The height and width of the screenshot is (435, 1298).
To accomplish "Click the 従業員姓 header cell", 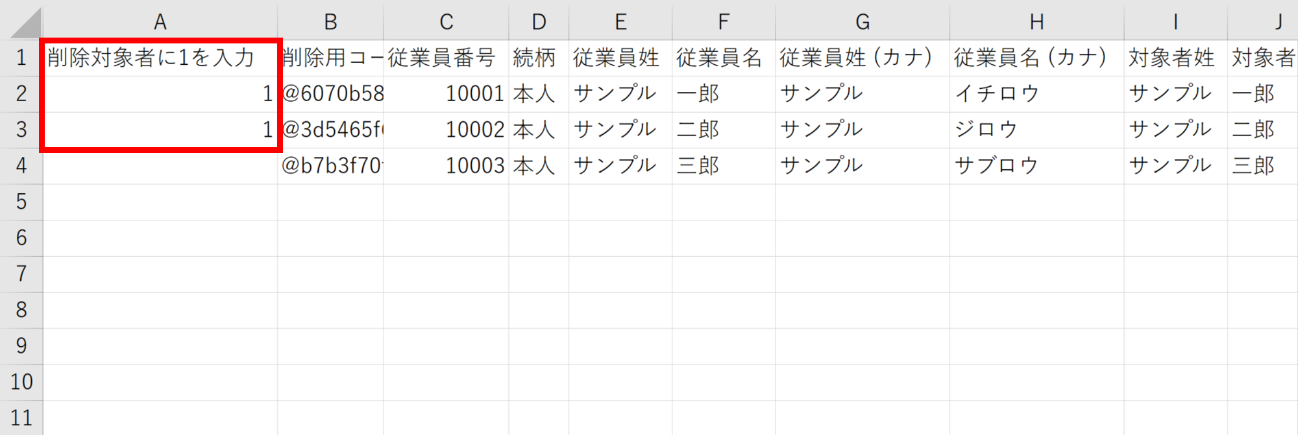I will click(620, 58).
